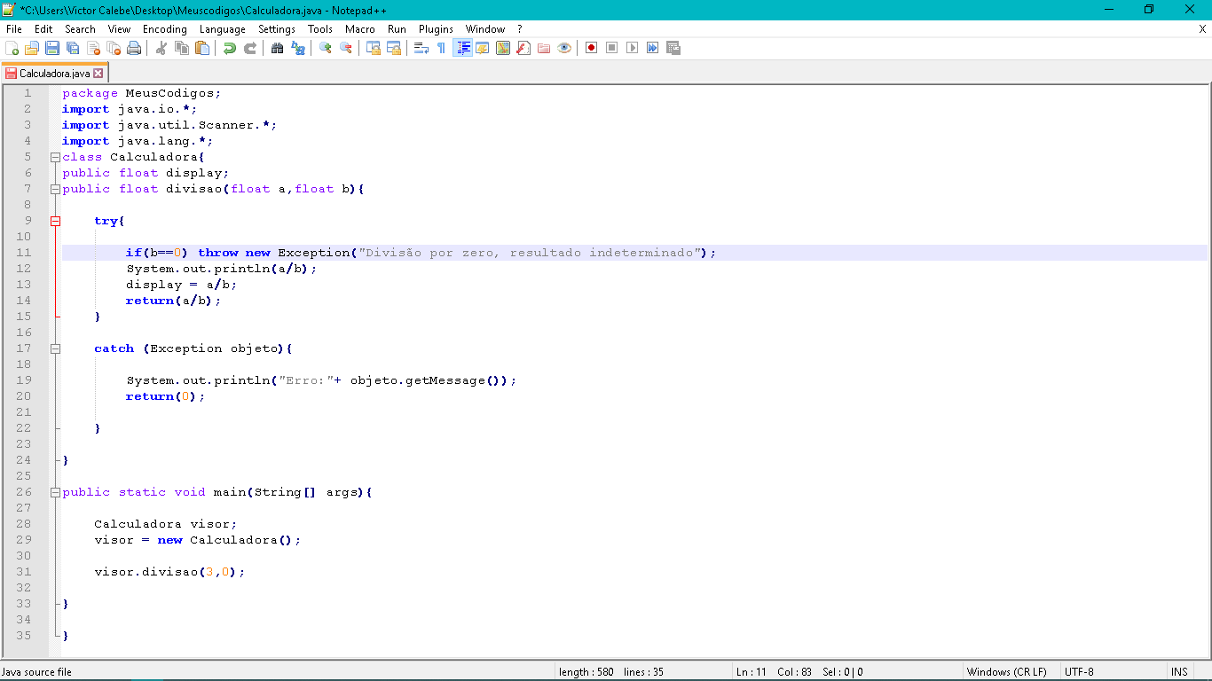
Task: Click the Windows (CR LF) status field
Action: click(1006, 672)
